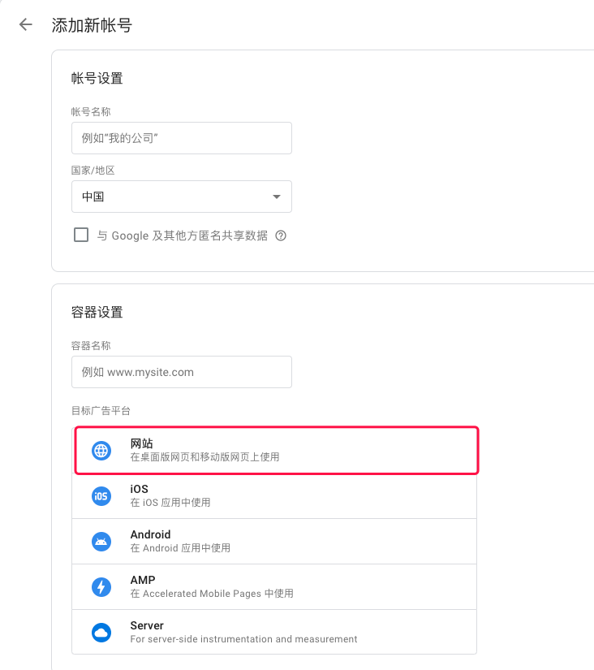The height and width of the screenshot is (670, 594).
Task: Click the iOS platform icon
Action: point(101,496)
